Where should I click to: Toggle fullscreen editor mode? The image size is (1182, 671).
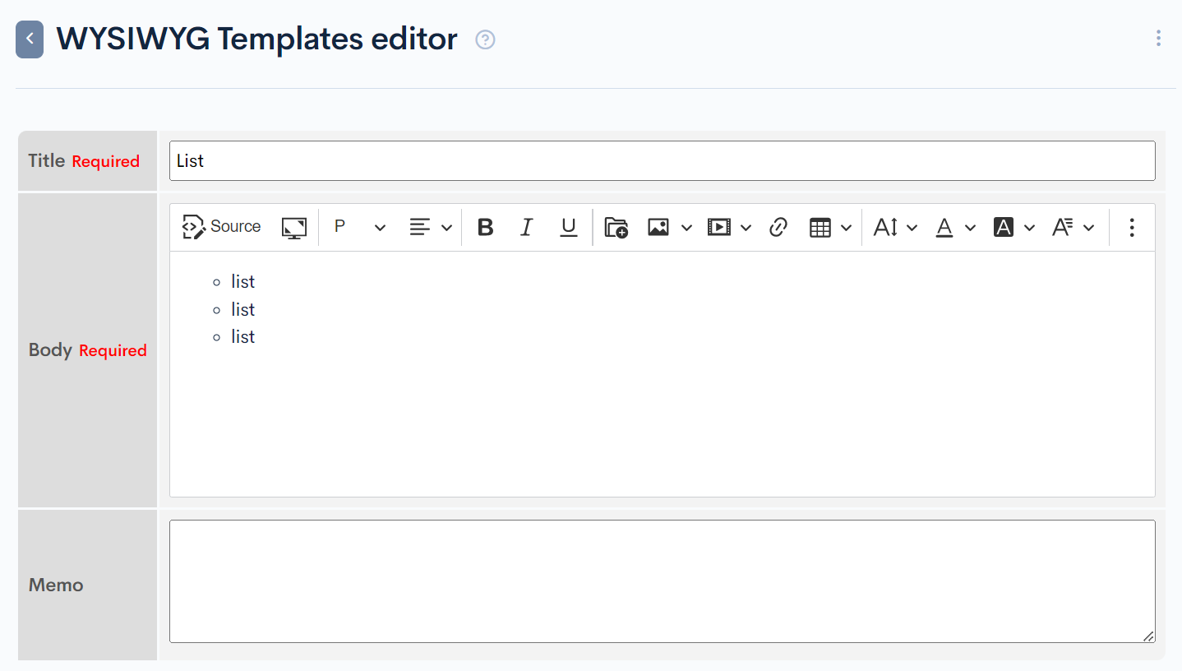pyautogui.click(x=293, y=227)
